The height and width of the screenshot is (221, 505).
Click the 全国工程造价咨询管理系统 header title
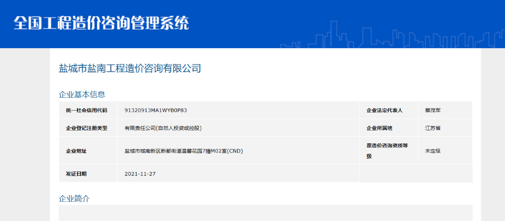pyautogui.click(x=101, y=23)
